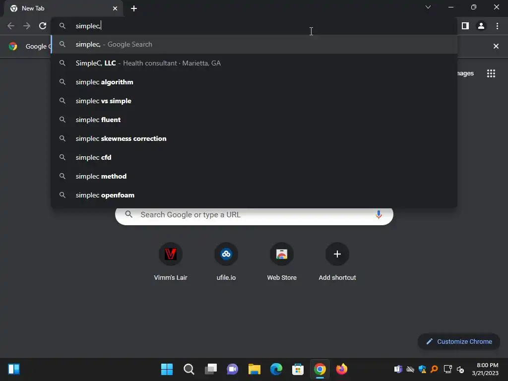Open Microsoft Store from taskbar
508x381 pixels.
[x=298, y=369]
